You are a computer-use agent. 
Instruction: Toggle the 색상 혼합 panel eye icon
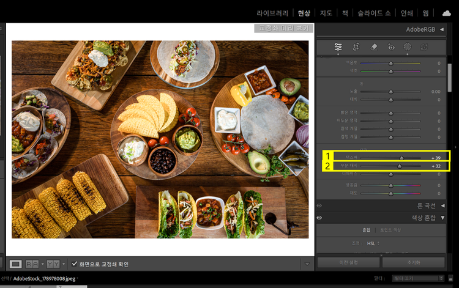click(x=319, y=218)
